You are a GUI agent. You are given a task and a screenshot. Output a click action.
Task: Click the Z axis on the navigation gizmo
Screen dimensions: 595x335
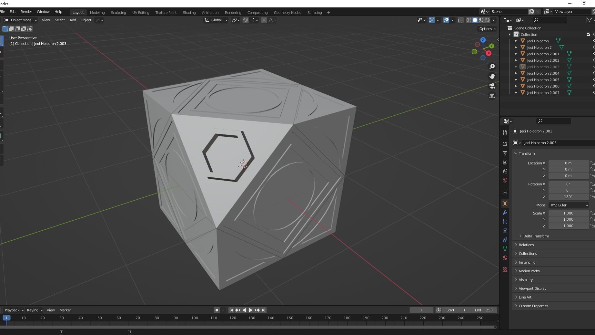coord(483,40)
